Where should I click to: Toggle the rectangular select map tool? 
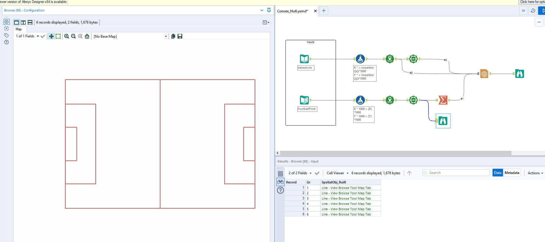(58, 36)
